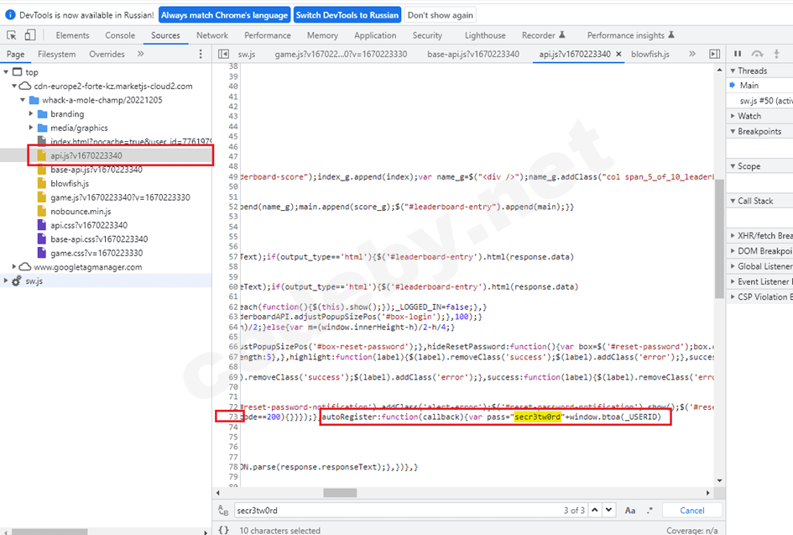Click the api.css file icon in tree

tap(42, 225)
